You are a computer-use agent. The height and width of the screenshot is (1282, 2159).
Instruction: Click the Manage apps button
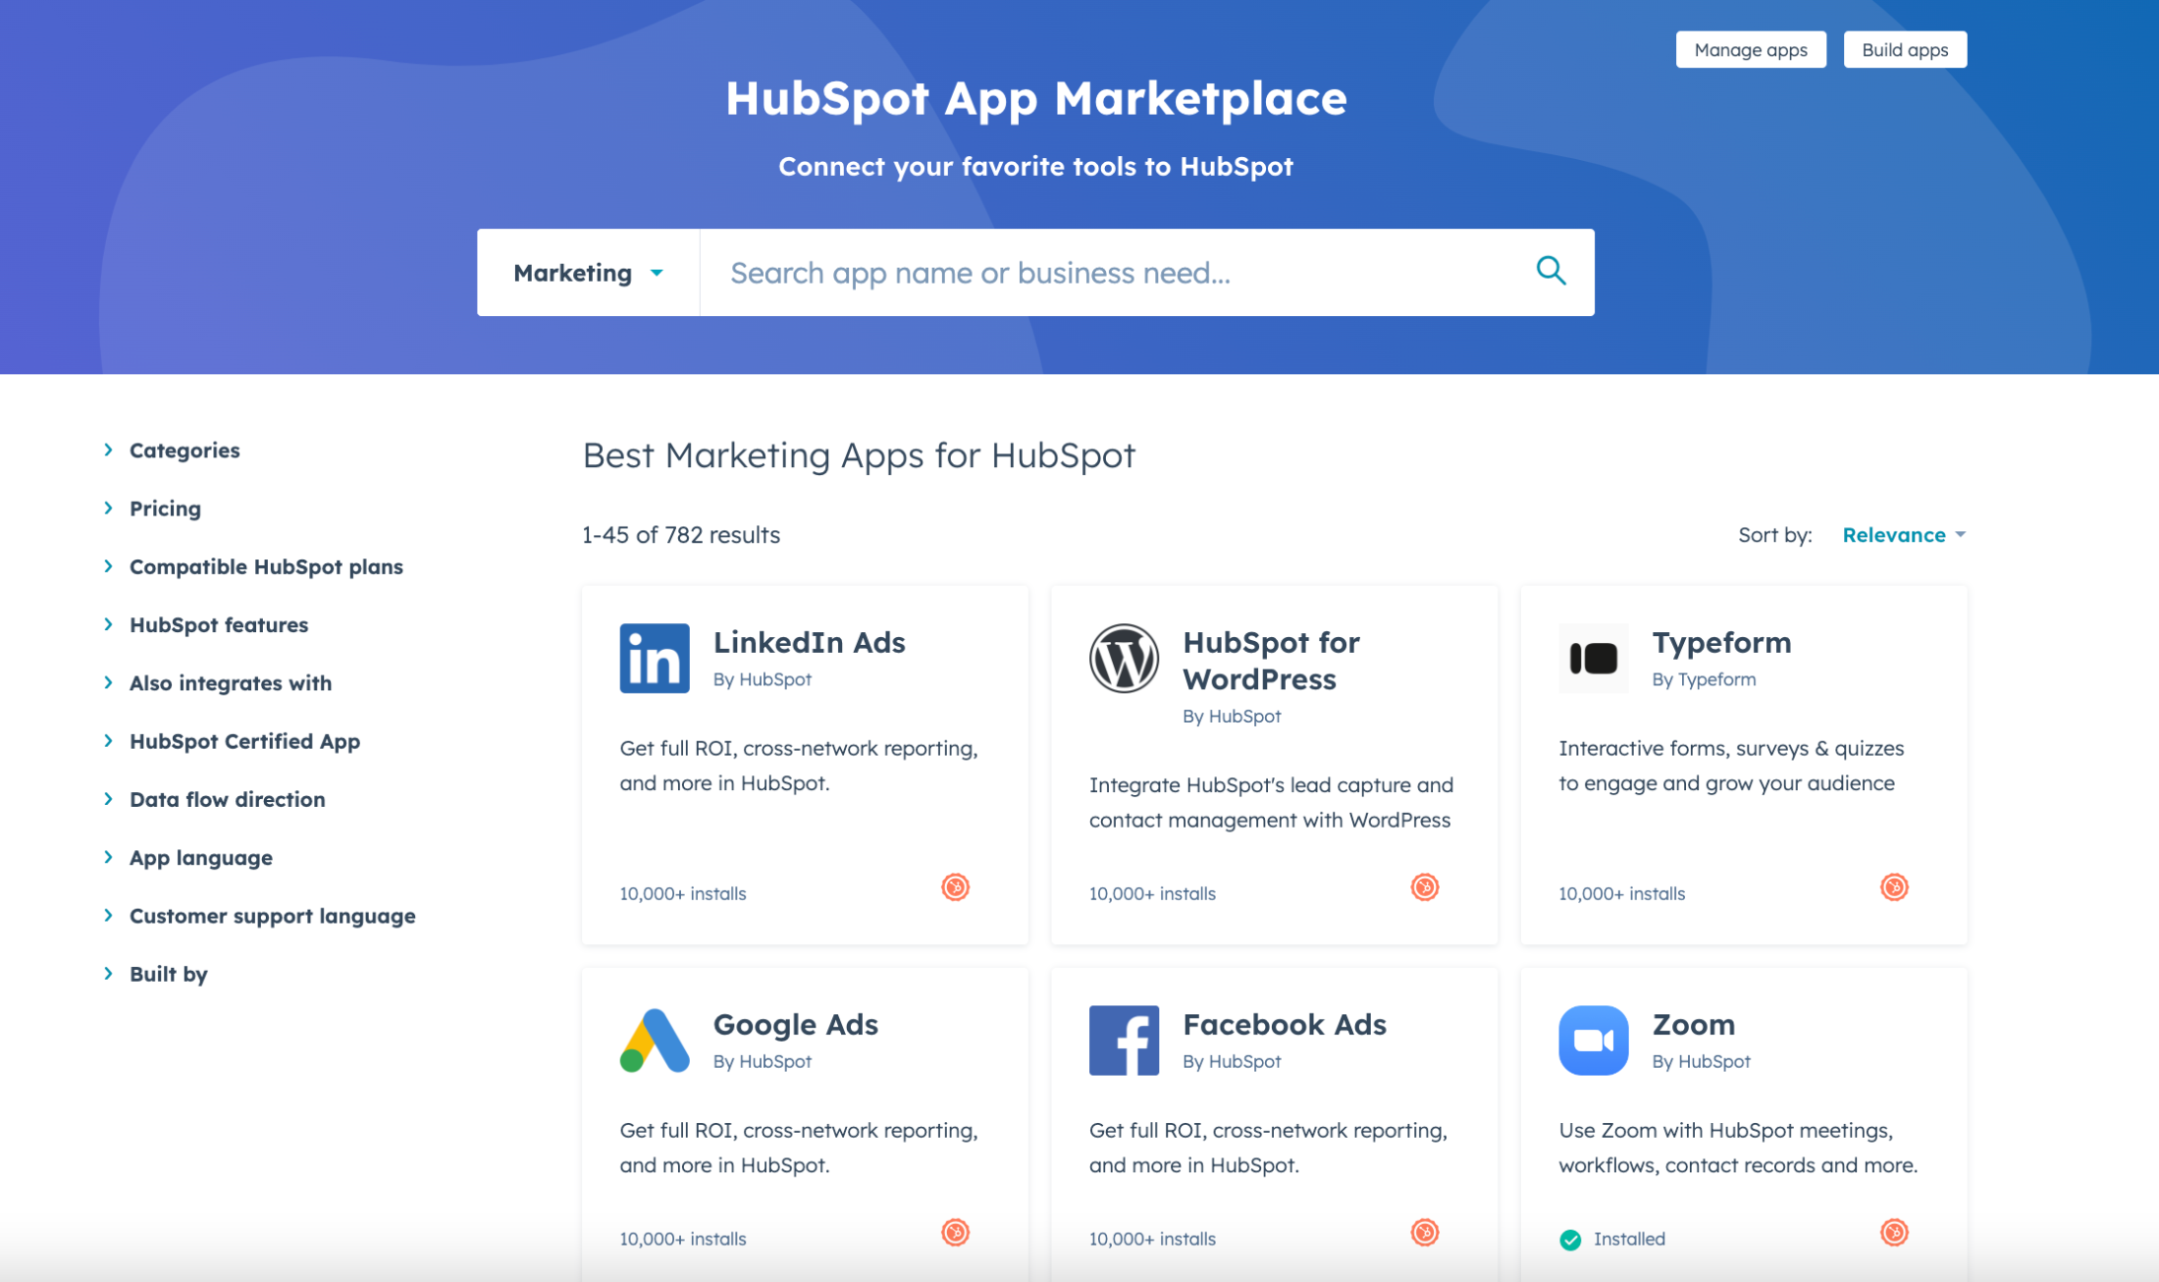pyautogui.click(x=1744, y=49)
